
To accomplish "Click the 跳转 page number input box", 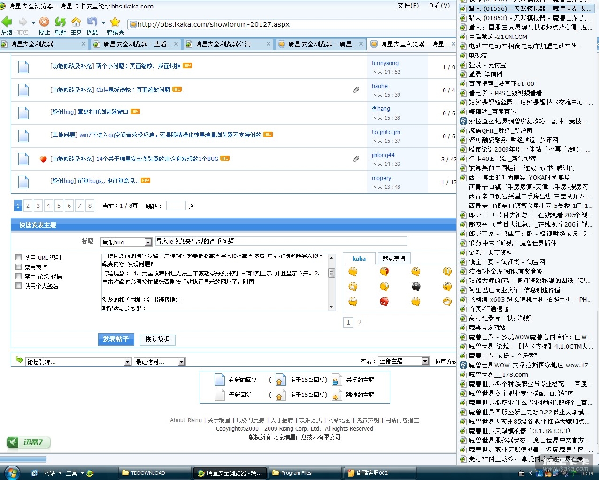I will coord(176,206).
